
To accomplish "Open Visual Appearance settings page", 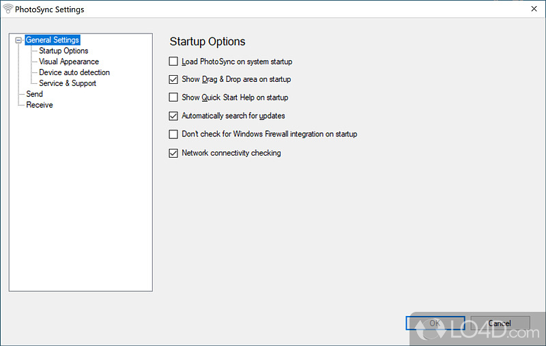I will coord(69,61).
